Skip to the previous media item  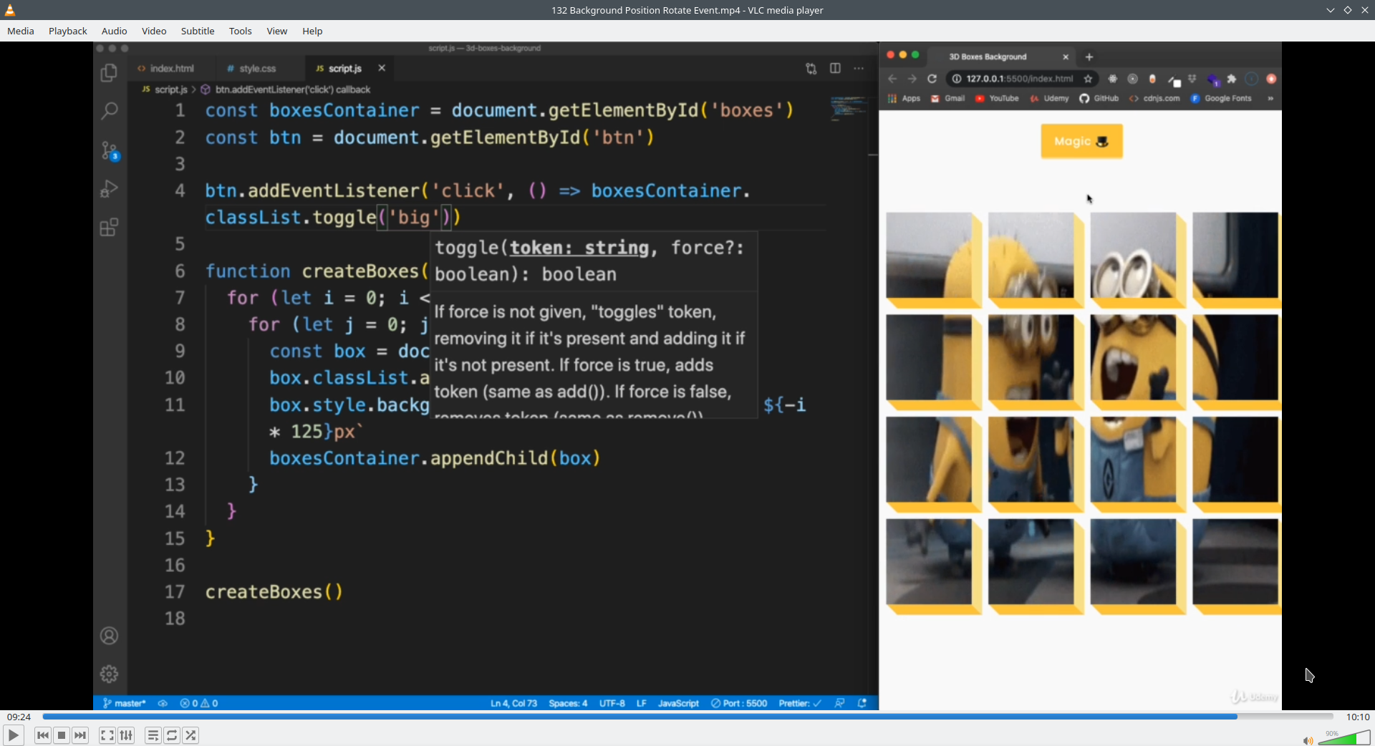pyautogui.click(x=43, y=735)
